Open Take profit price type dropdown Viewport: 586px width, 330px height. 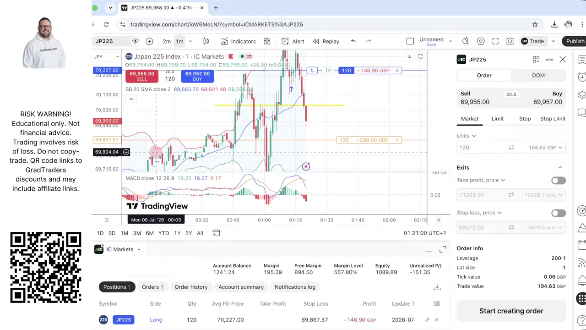[481, 180]
